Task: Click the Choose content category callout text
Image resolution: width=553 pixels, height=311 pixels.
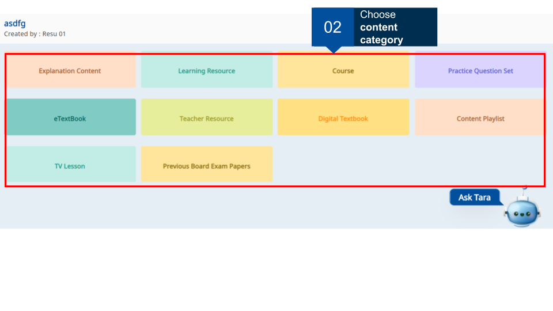Action: coord(381,27)
